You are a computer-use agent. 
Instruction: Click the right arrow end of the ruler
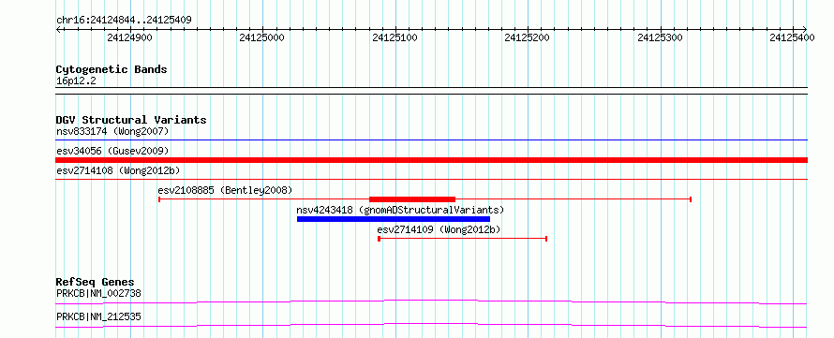[x=805, y=29]
